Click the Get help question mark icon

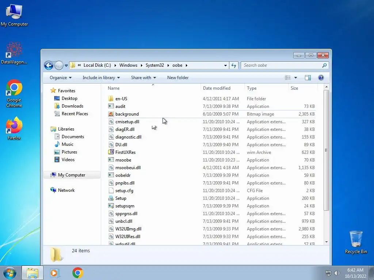pos(321,78)
